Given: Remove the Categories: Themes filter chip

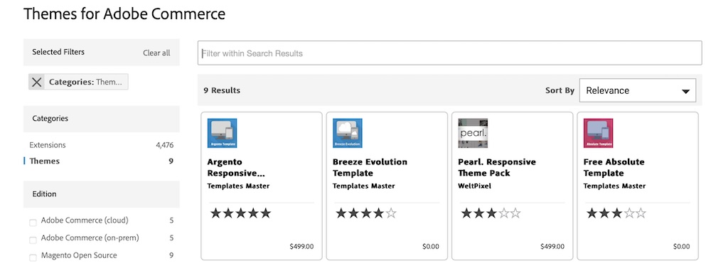Looking at the screenshot, I should coord(37,83).
